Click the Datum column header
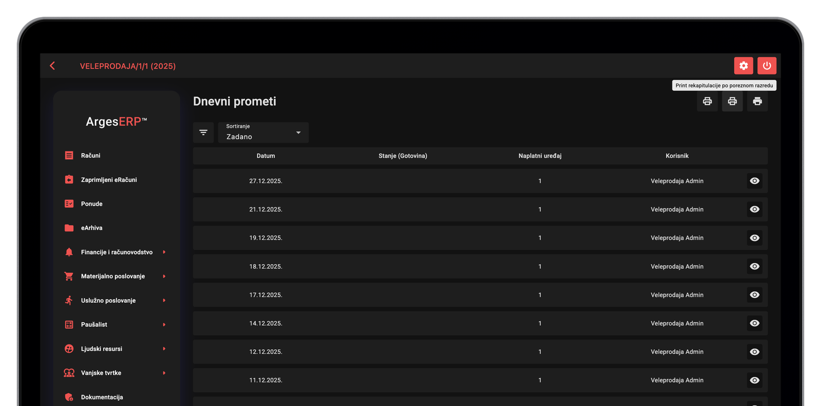Screen dimensions: 821x406 (x=266, y=156)
